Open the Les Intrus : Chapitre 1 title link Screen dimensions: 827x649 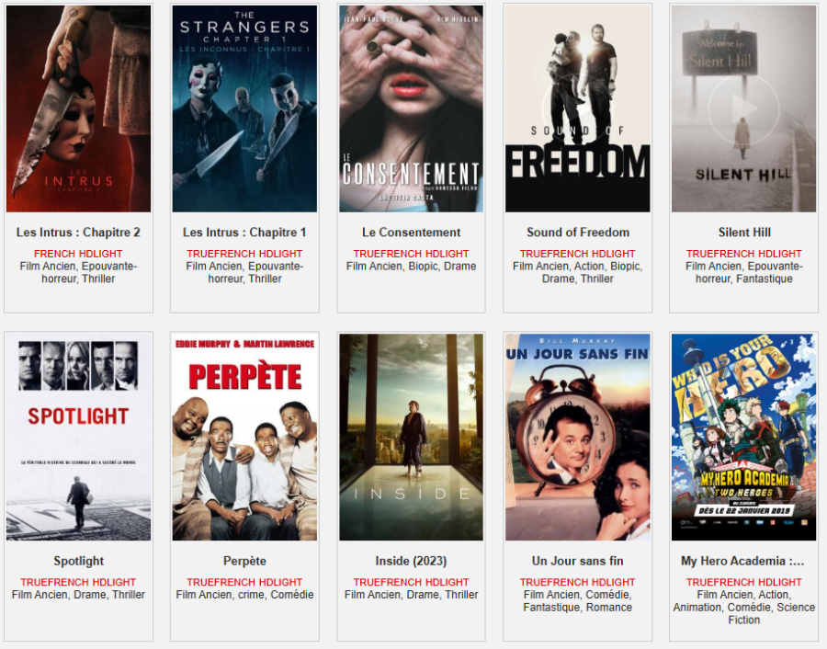click(x=244, y=233)
